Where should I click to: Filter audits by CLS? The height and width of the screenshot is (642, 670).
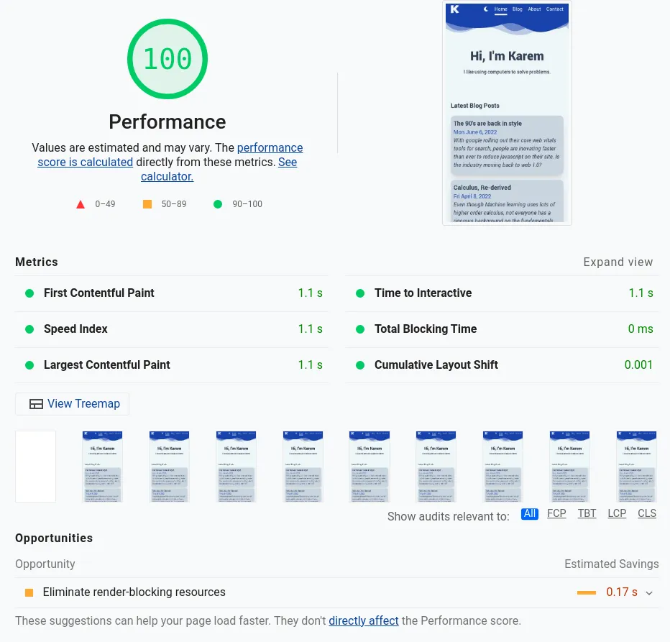(647, 513)
